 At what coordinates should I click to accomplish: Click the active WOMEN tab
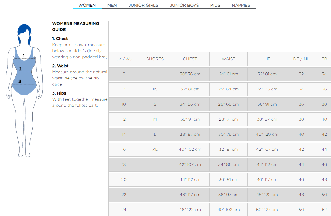[x=87, y=5]
